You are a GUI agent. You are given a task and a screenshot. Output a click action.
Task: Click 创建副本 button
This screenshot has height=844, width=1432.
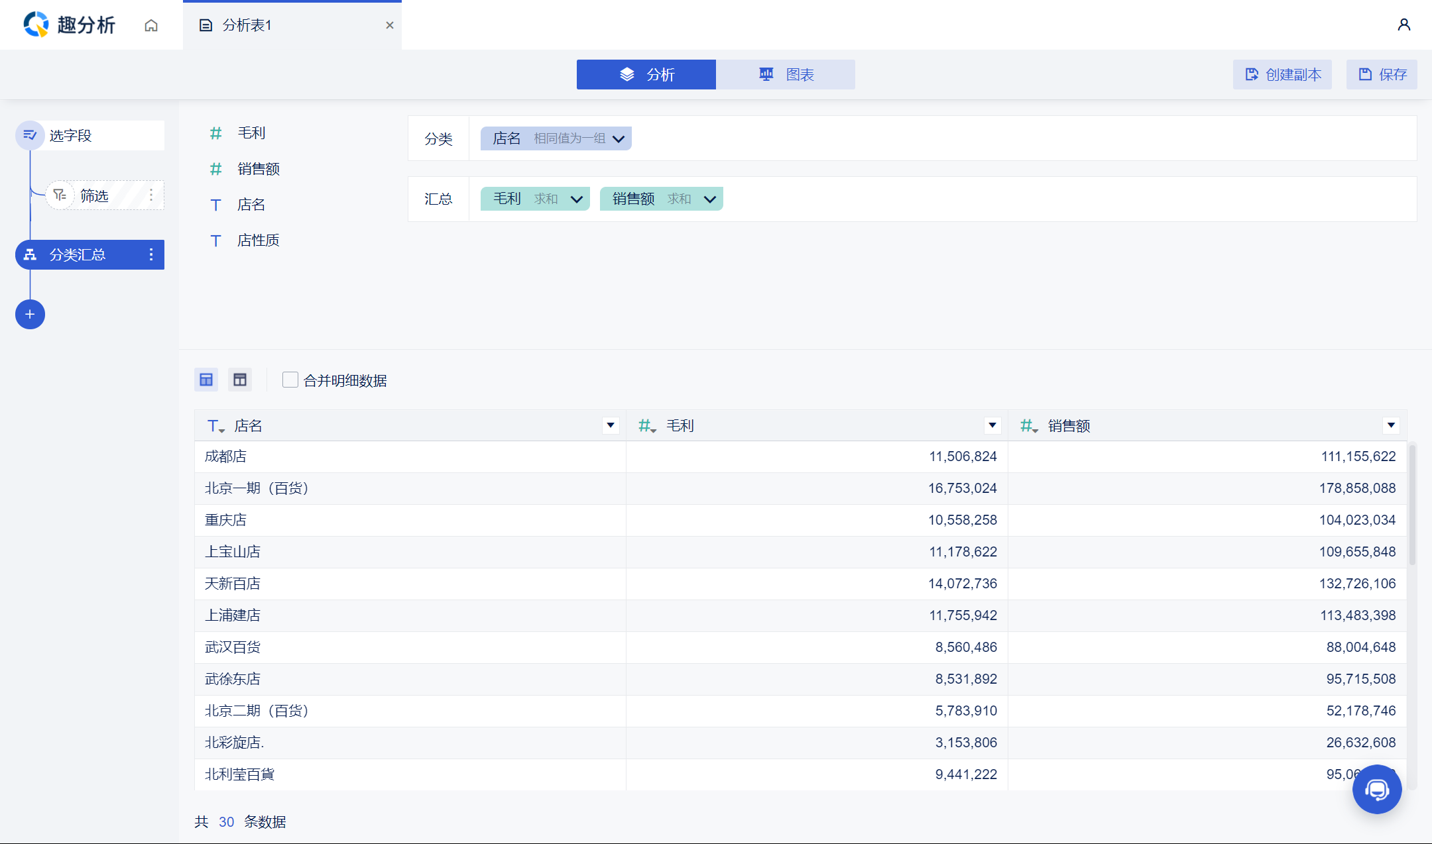tap(1282, 74)
